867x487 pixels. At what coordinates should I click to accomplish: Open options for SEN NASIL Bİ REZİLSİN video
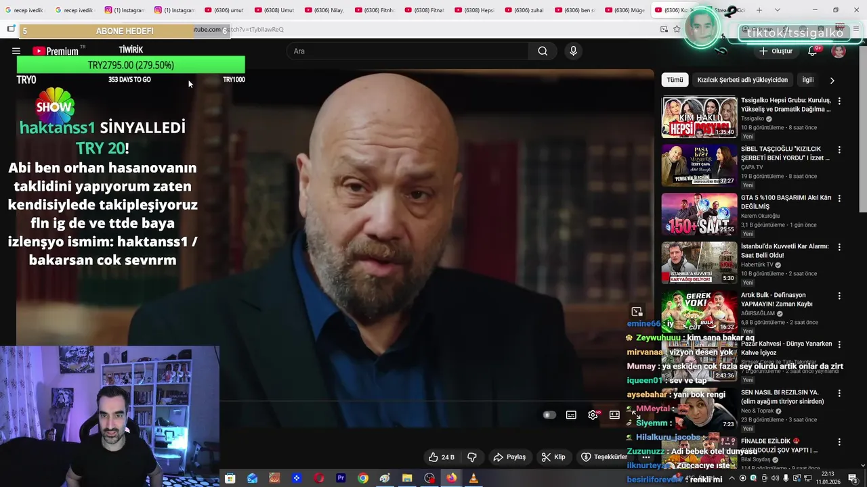click(x=839, y=393)
